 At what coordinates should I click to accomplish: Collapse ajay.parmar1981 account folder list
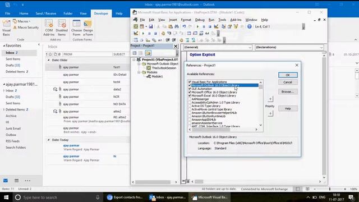click(x=4, y=84)
